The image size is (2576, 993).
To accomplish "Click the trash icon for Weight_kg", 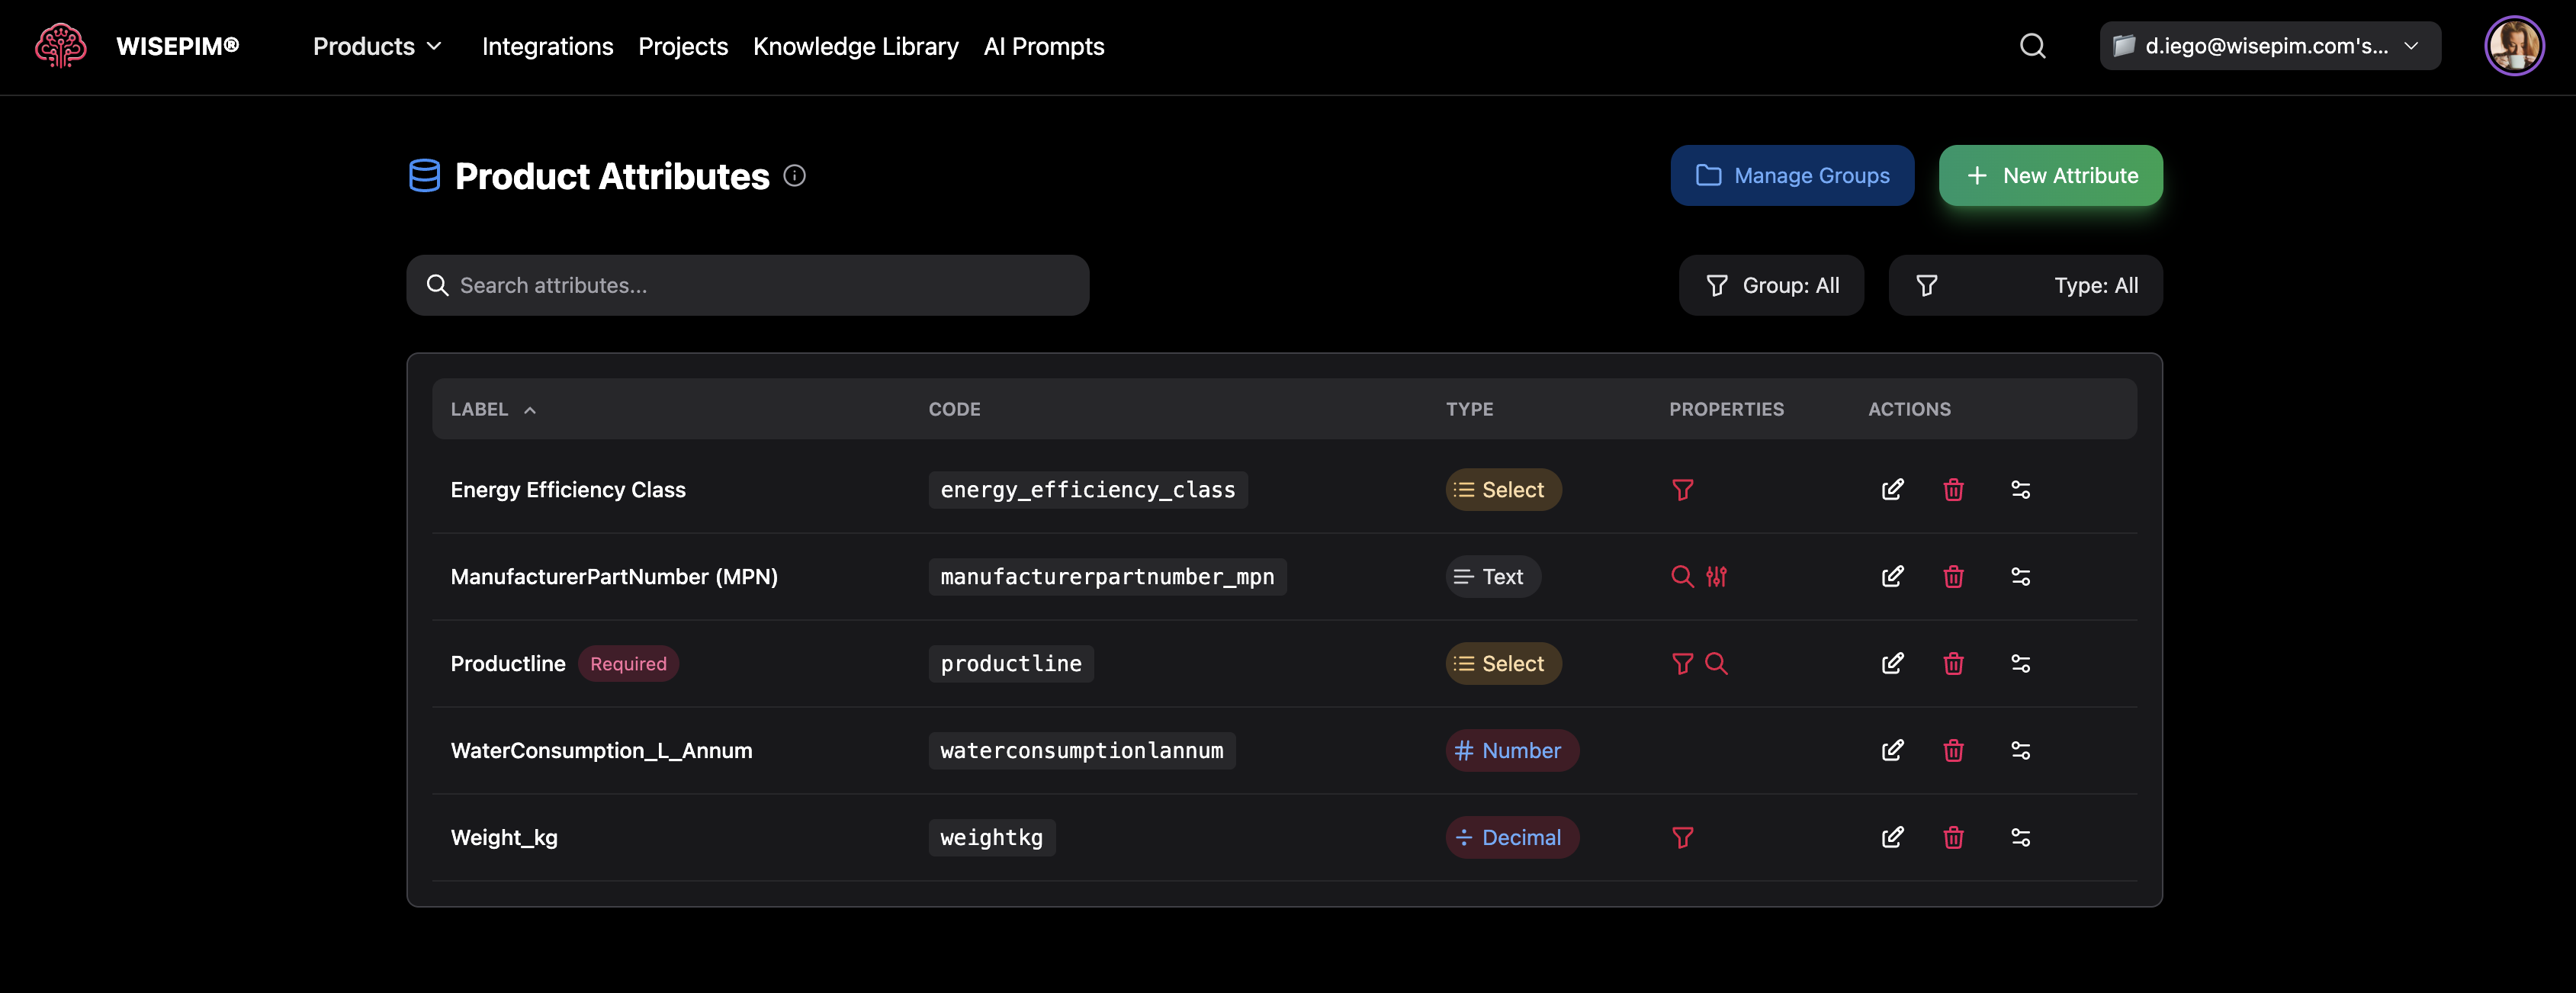I will point(1952,837).
